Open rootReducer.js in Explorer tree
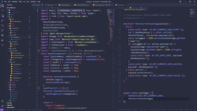 pyautogui.click(x=16, y=78)
